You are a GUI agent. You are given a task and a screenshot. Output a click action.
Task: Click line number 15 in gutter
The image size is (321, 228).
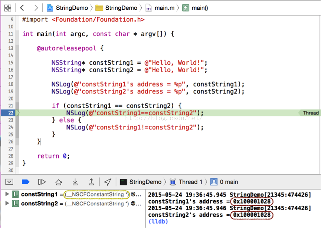11,63
